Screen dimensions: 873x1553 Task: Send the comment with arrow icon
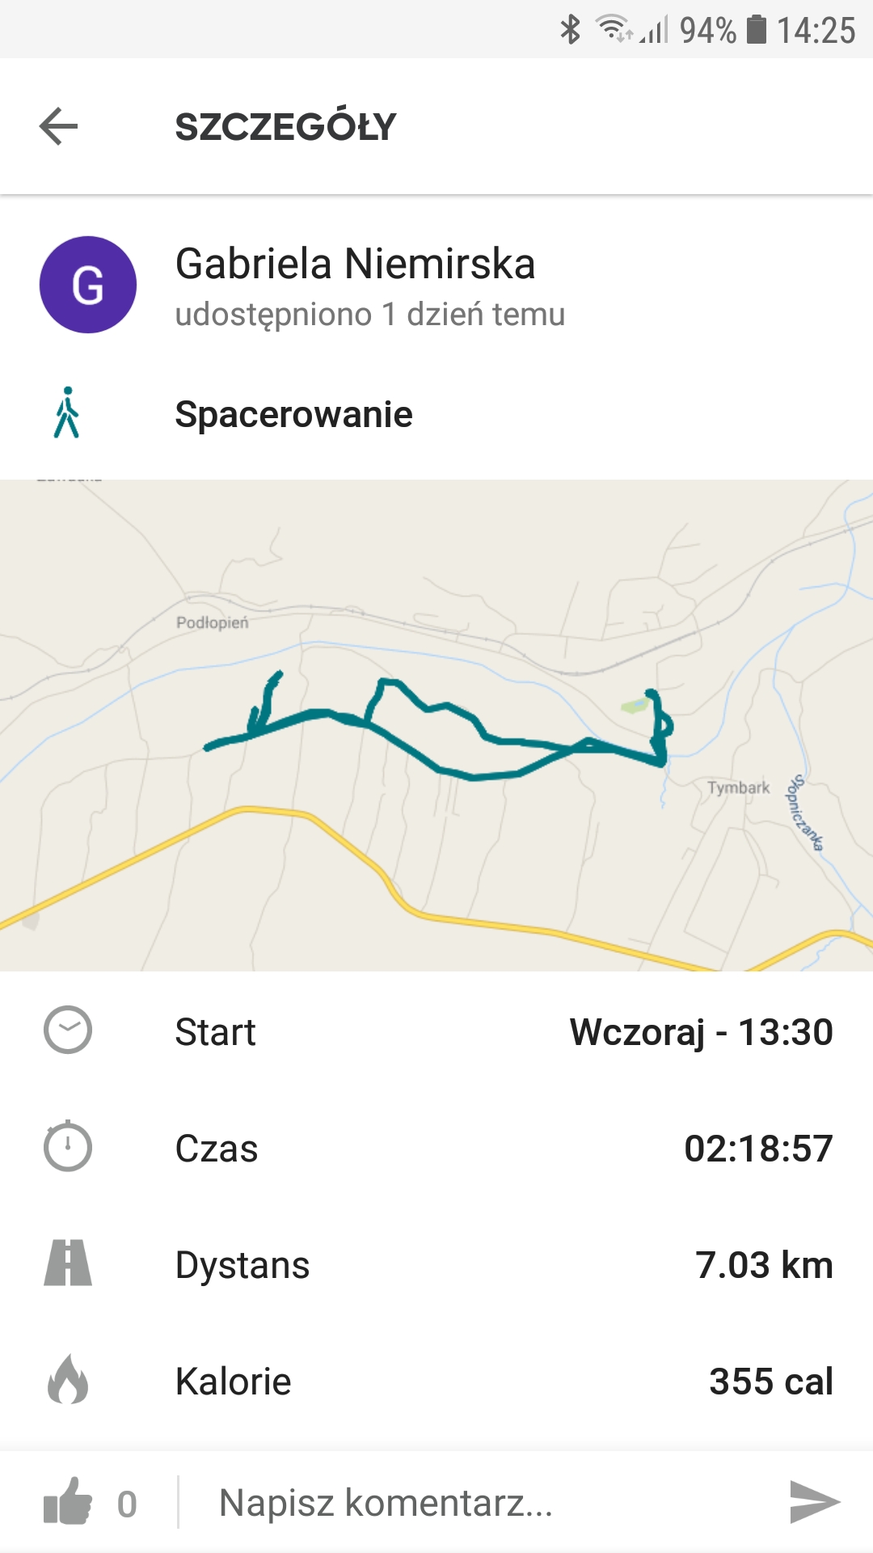tap(814, 1503)
